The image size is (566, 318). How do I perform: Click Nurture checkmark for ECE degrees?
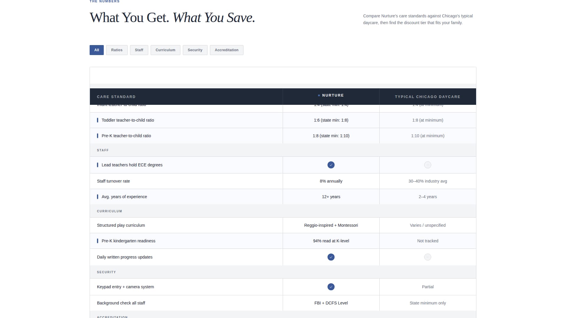pos(331,165)
